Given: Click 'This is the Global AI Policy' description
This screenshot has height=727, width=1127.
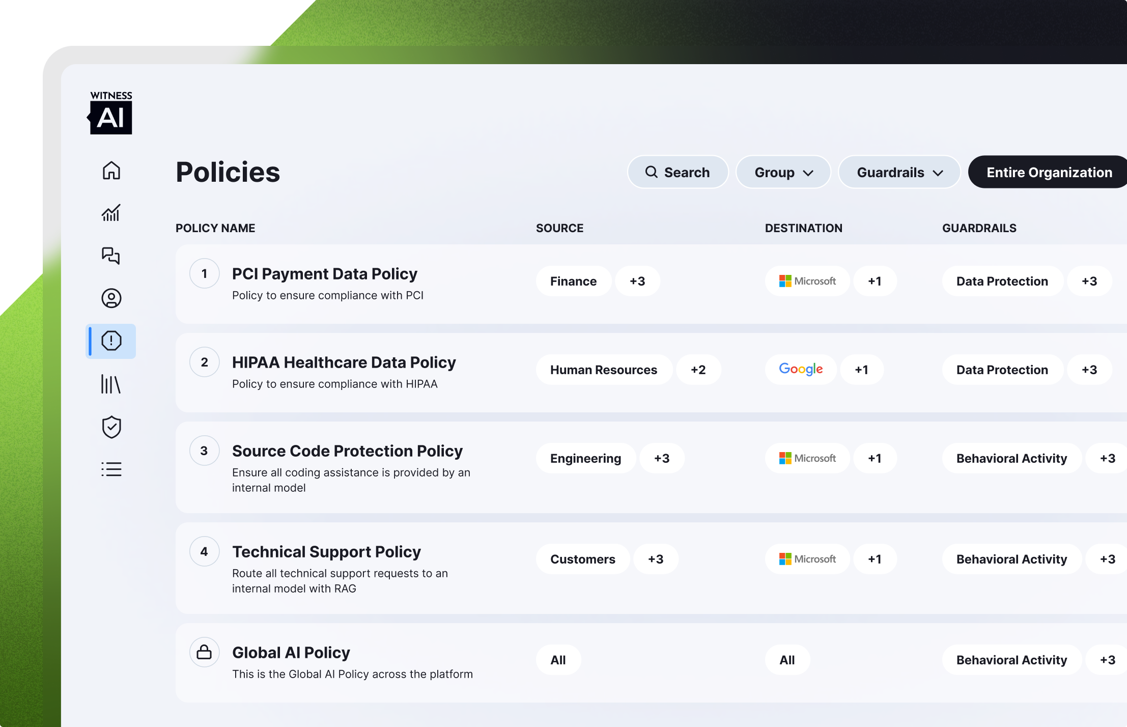Looking at the screenshot, I should 352,674.
